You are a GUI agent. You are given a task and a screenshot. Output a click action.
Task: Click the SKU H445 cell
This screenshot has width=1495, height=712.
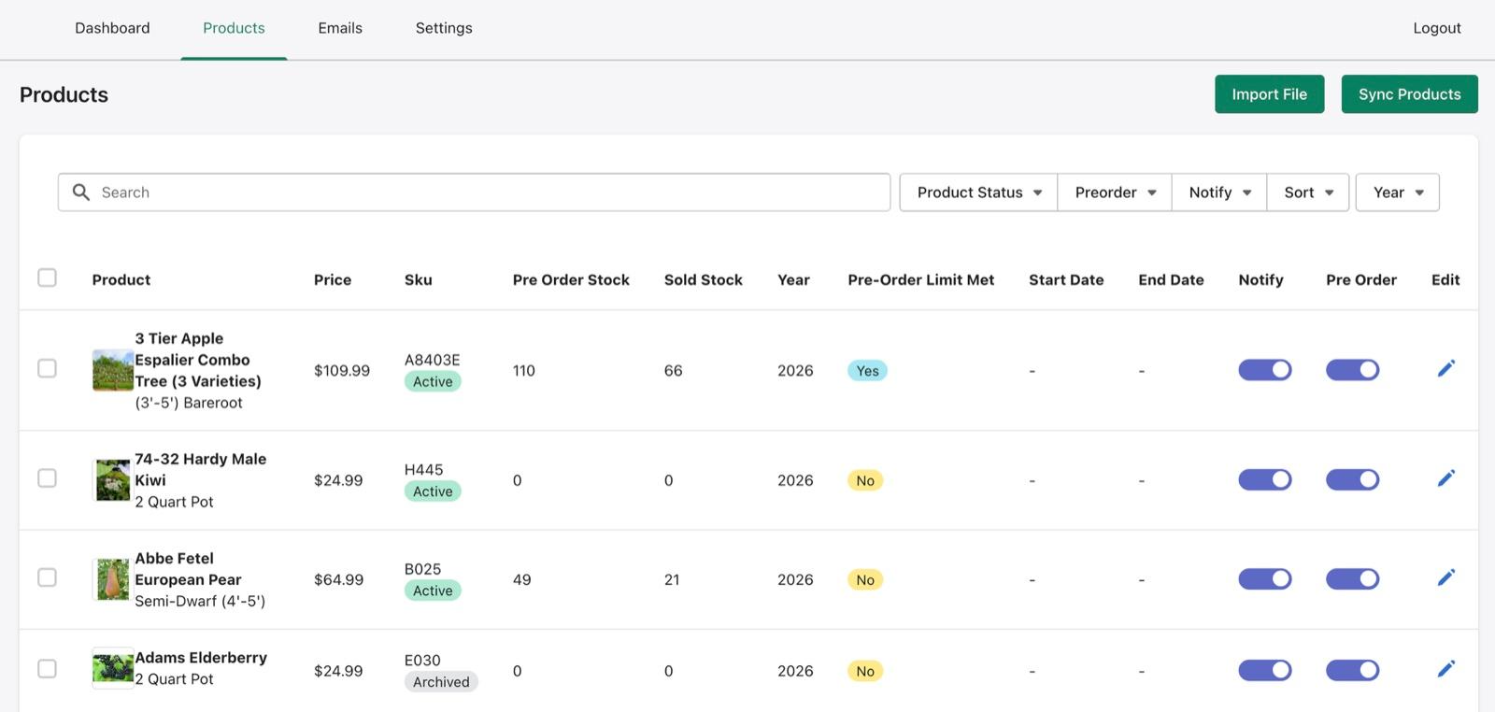tap(424, 469)
